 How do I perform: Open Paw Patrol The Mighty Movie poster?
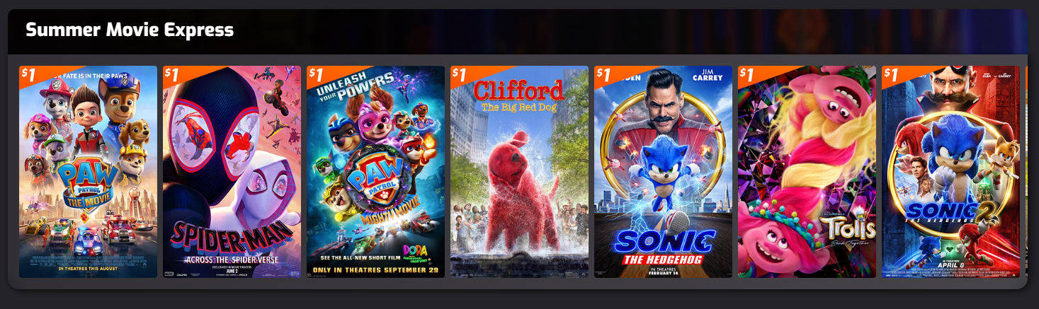click(375, 172)
